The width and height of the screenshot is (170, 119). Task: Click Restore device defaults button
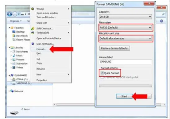coord(114,48)
